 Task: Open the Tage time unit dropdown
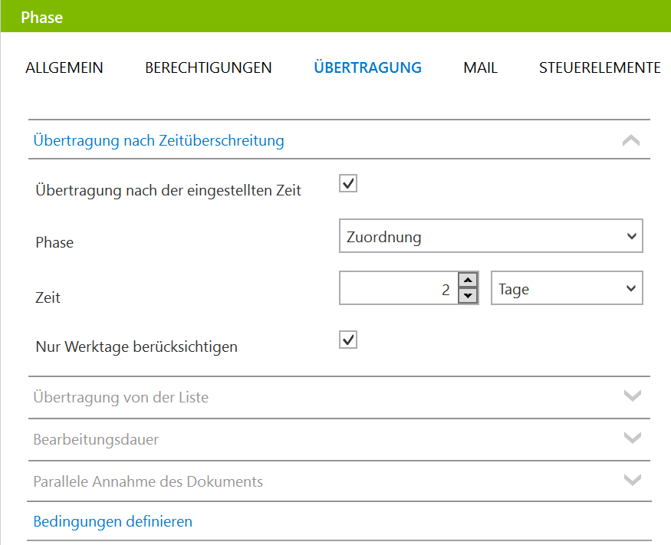point(567,288)
